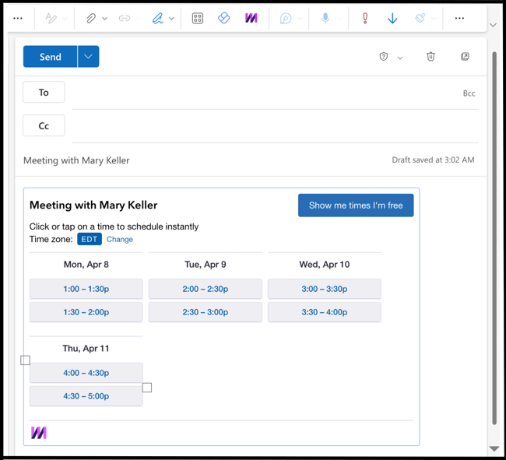Click into the To address field

(x=265, y=93)
